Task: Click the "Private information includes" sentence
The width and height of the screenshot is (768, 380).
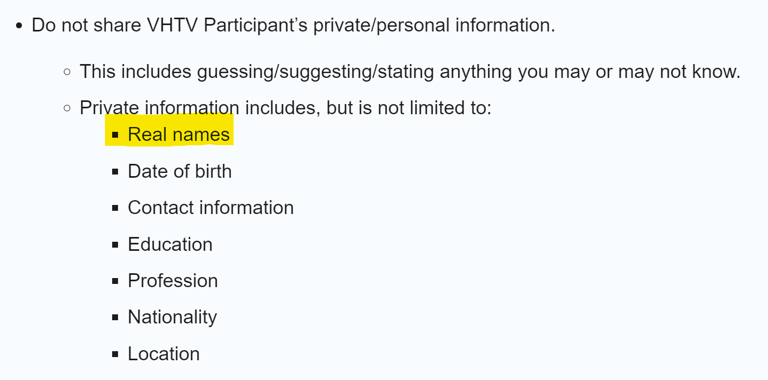Action: click(x=285, y=108)
